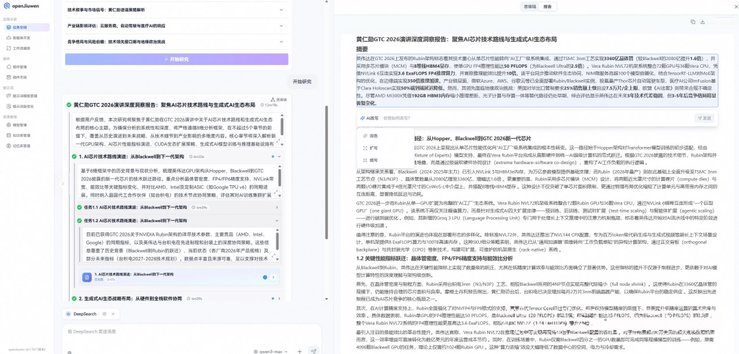Click the 4m39s label on section 2
Viewport: 739px width, 354px height.
[195, 299]
